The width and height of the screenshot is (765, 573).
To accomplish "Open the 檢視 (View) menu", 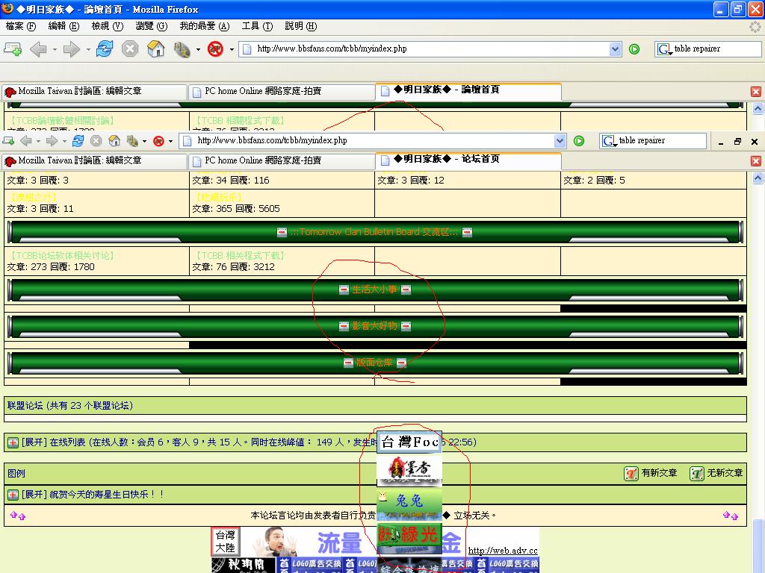I will click(x=107, y=26).
